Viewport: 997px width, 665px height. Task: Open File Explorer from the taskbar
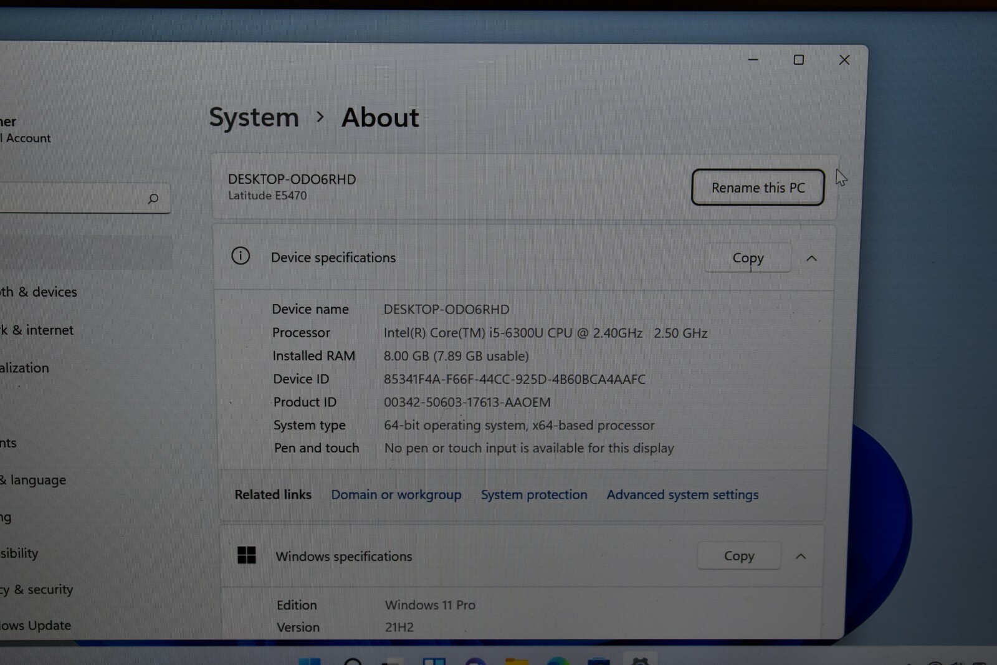point(517,661)
